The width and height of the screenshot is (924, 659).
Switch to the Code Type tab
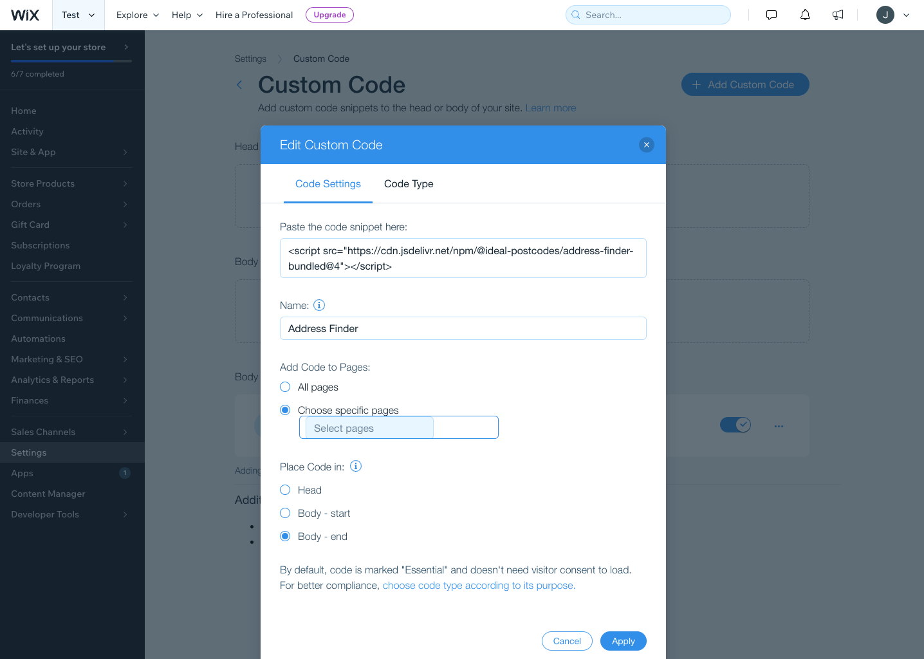(x=409, y=184)
